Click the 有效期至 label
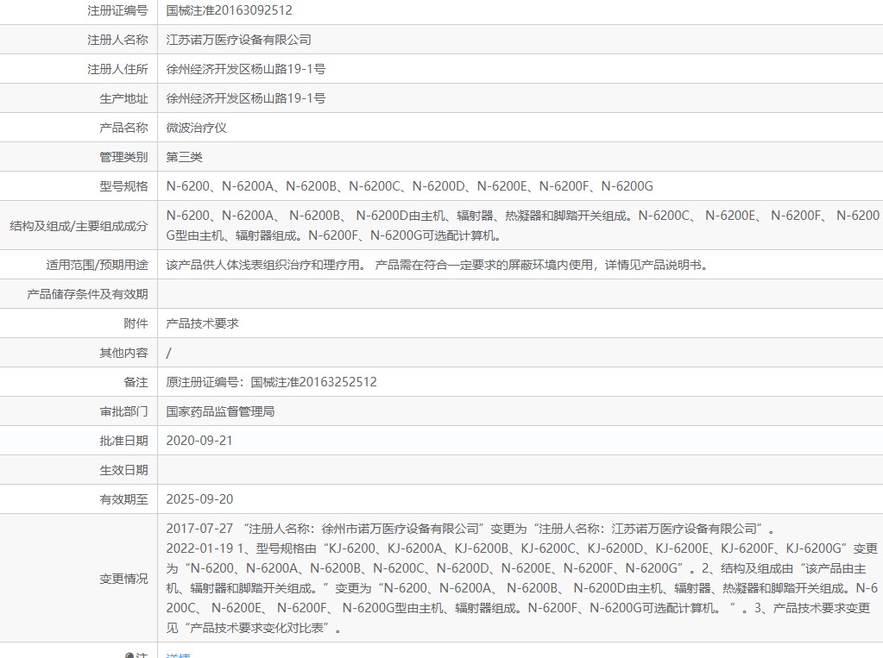The width and height of the screenshot is (883, 658). point(123,499)
